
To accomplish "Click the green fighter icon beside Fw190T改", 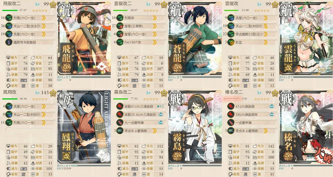I will coord(120,42).
